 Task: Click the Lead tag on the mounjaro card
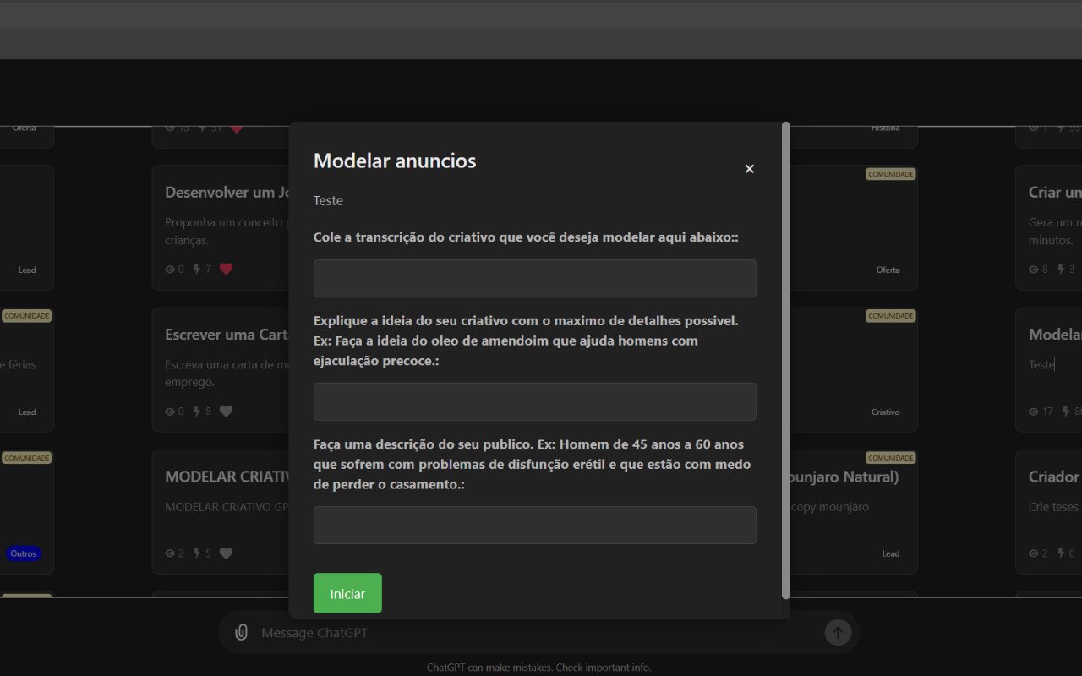(891, 553)
